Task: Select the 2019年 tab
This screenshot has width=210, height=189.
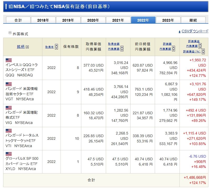Action: tap(68, 20)
